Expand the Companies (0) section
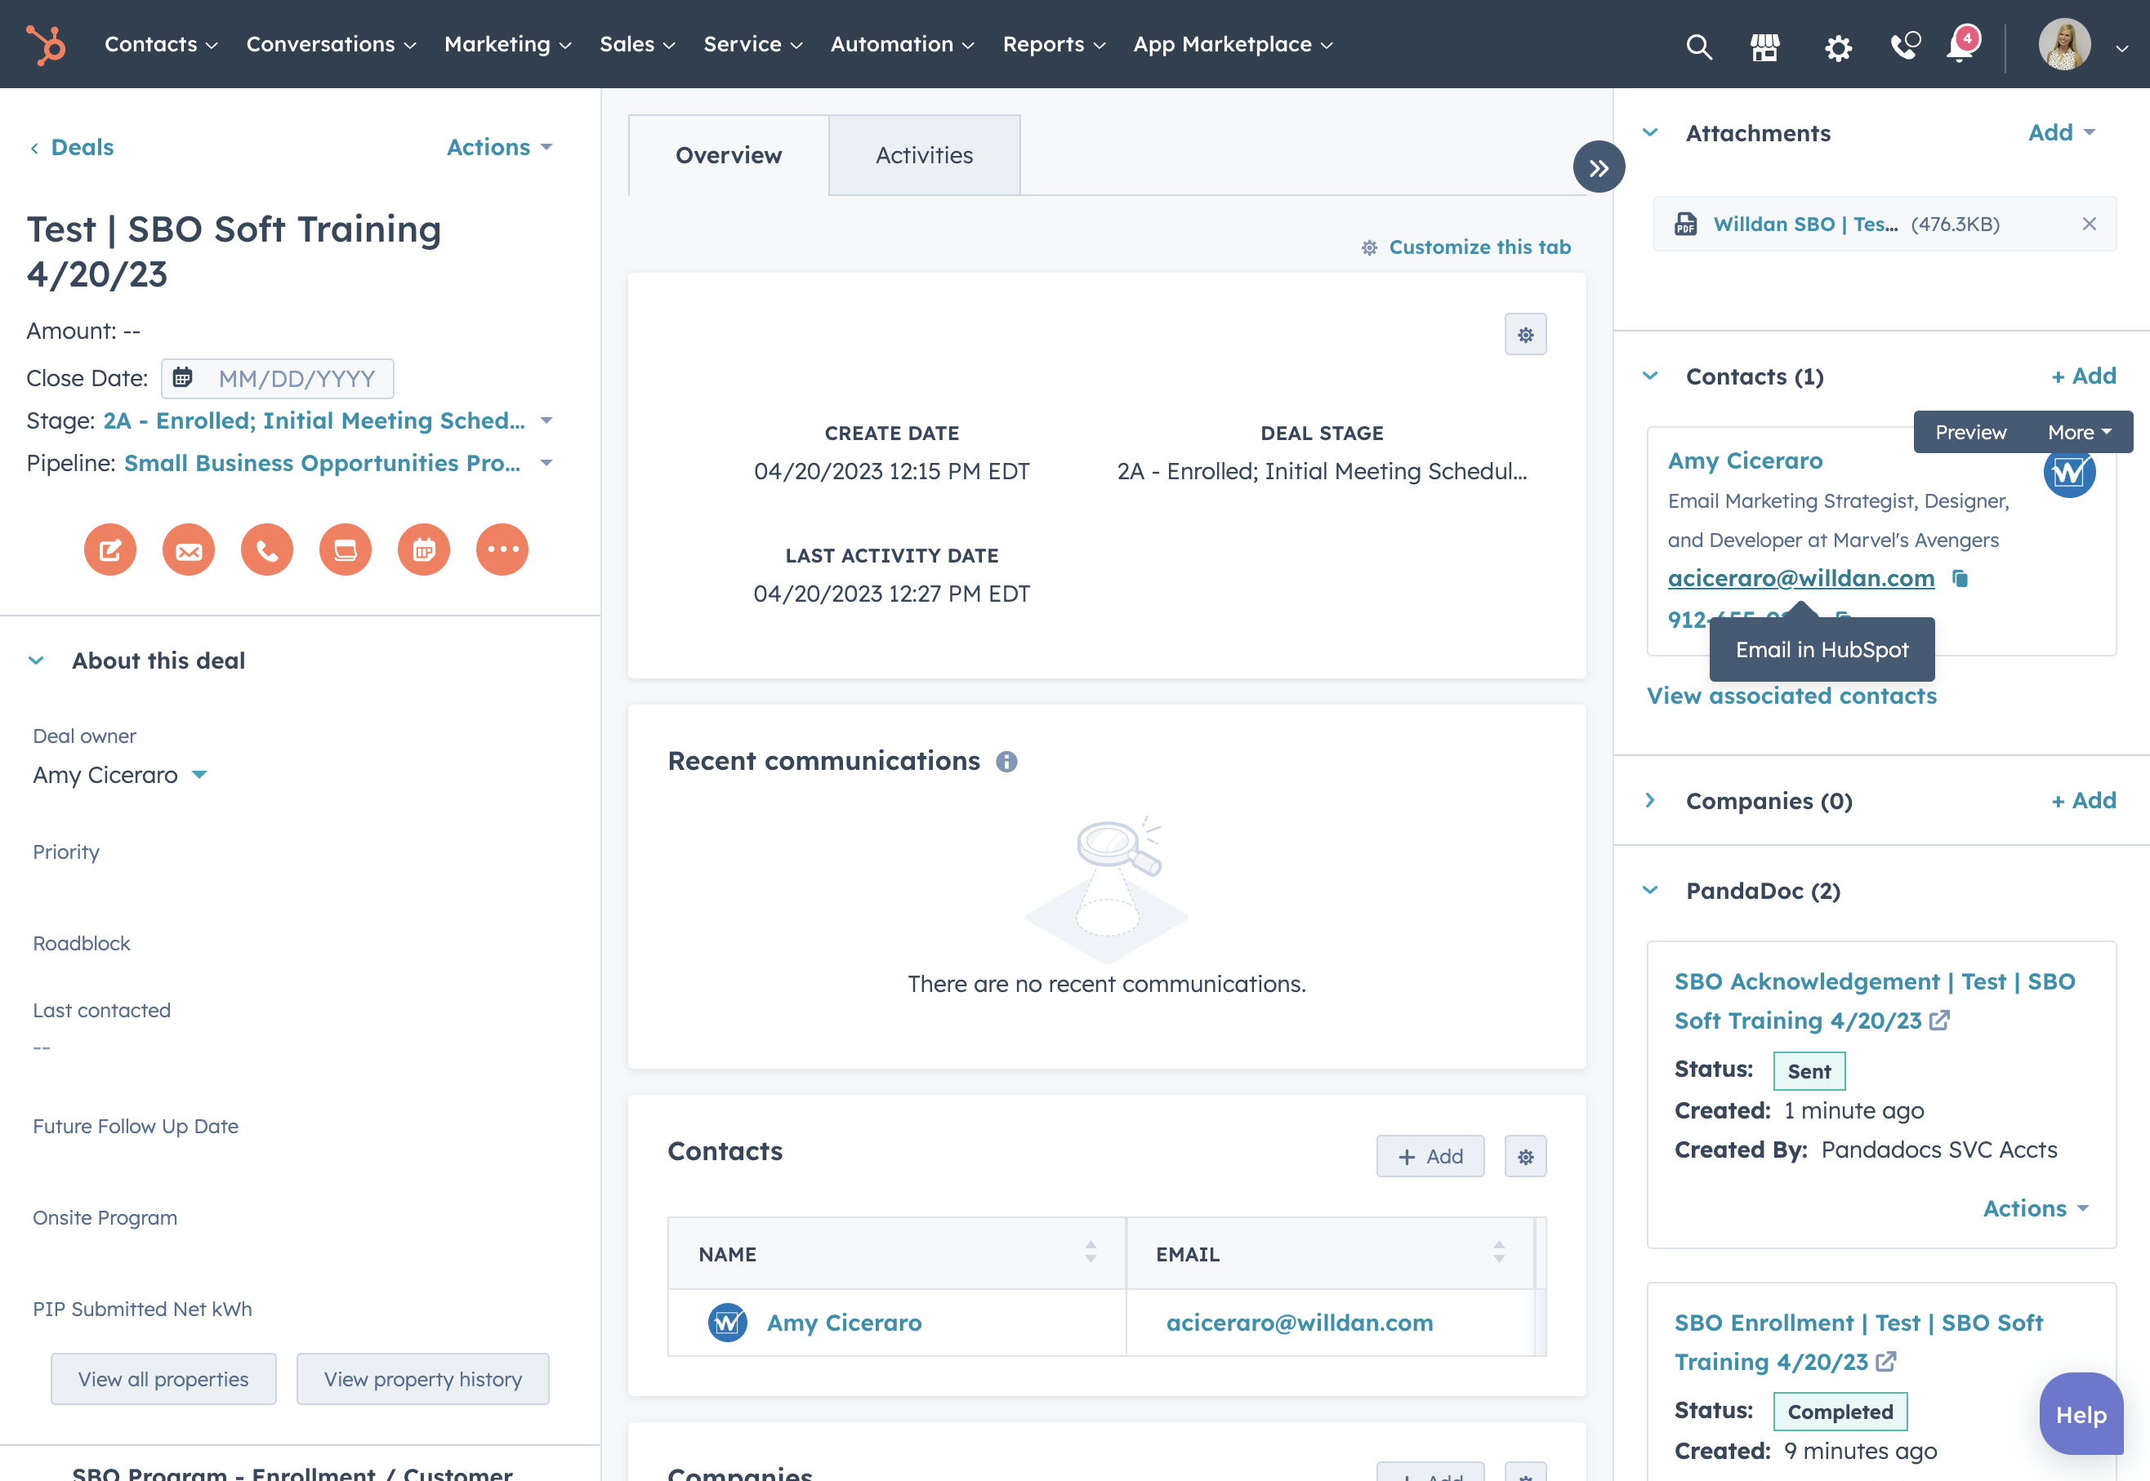Screen dimensions: 2150x1481 click(x=1649, y=800)
